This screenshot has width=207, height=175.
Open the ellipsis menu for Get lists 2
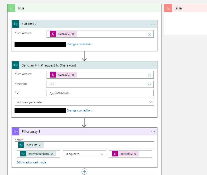coord(153,24)
